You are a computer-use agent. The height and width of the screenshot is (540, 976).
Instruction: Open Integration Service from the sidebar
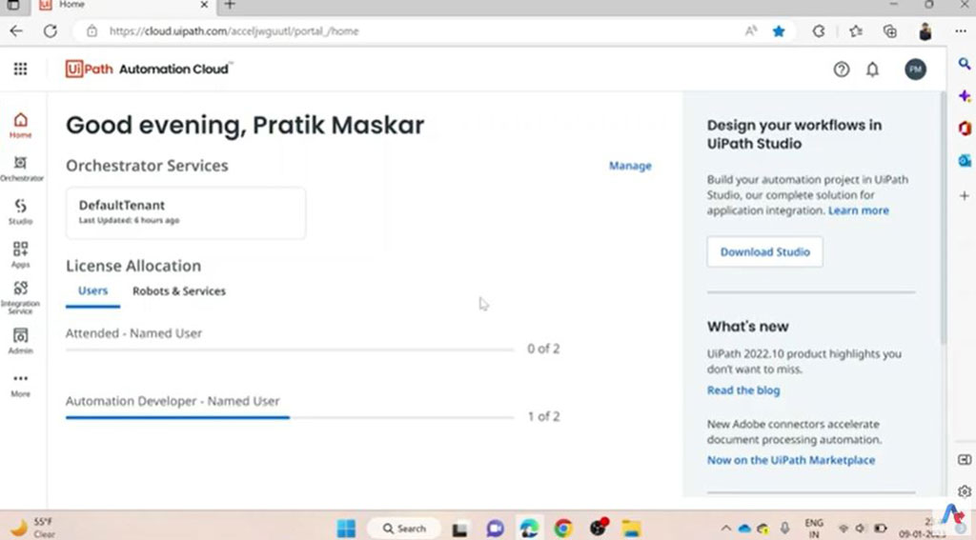point(21,297)
